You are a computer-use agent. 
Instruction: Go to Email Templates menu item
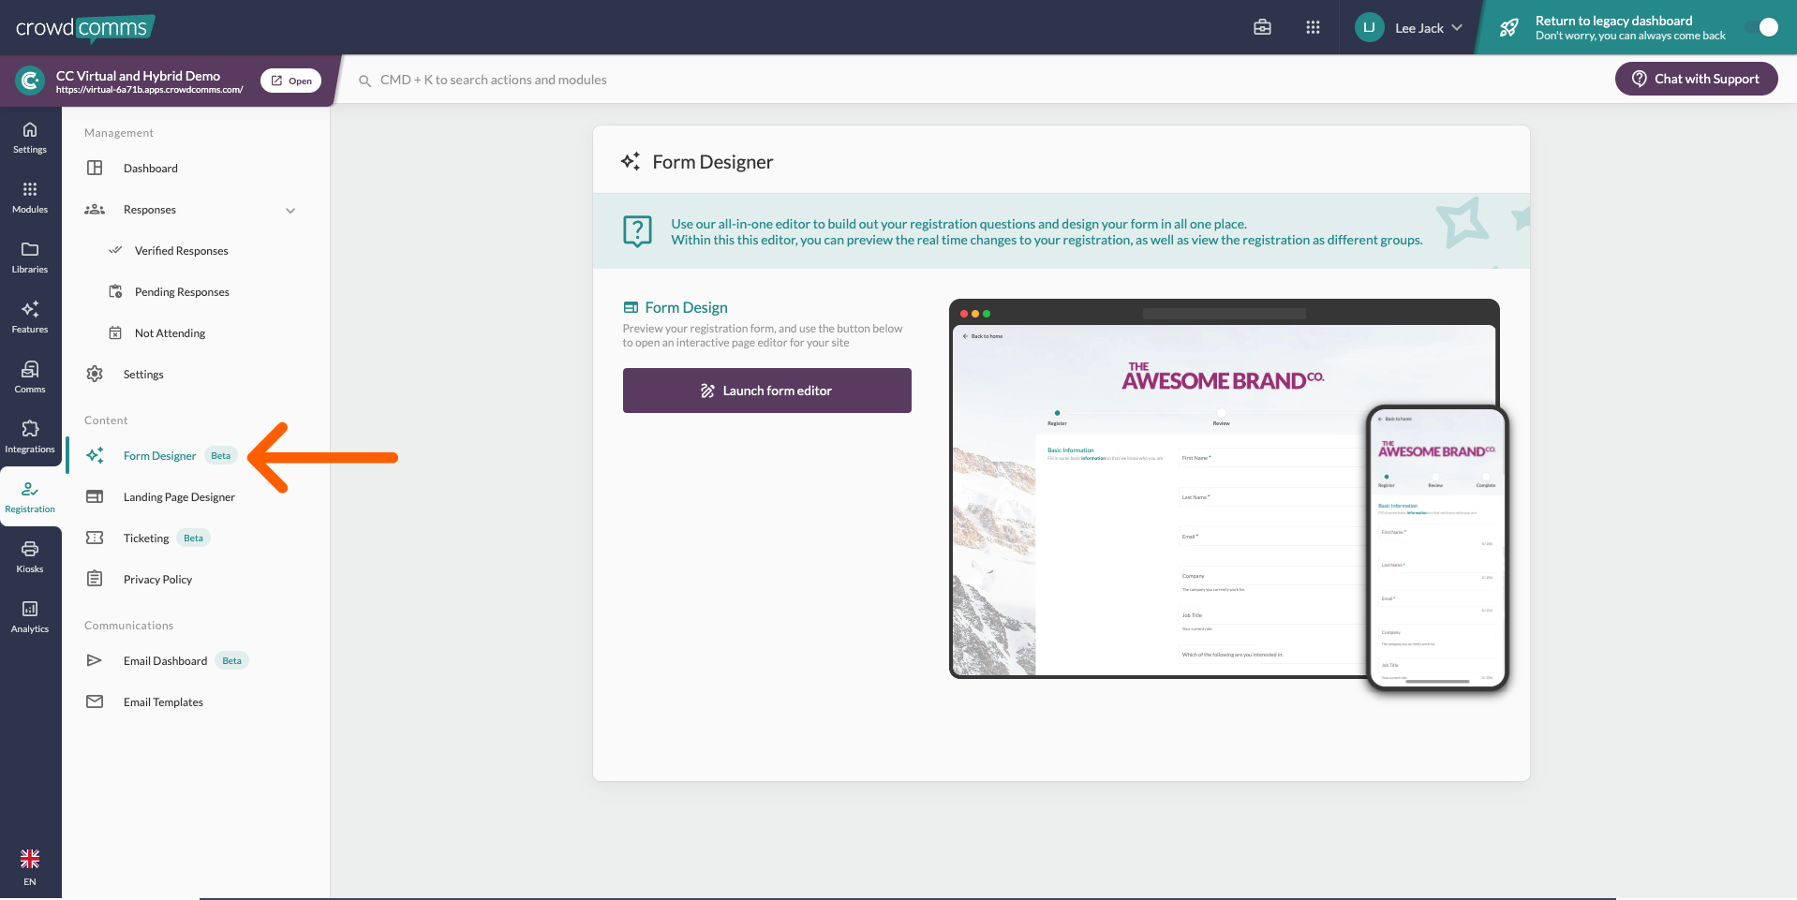(163, 702)
